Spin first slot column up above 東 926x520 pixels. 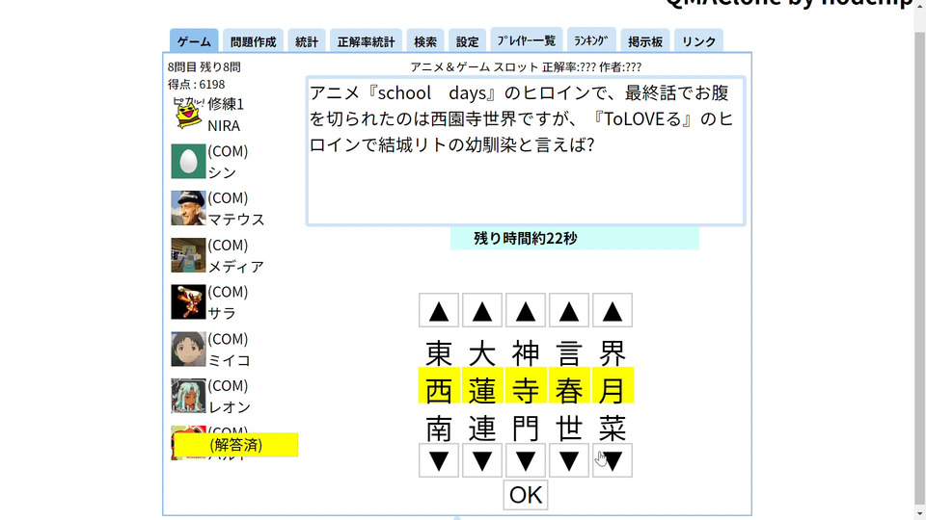click(x=439, y=310)
